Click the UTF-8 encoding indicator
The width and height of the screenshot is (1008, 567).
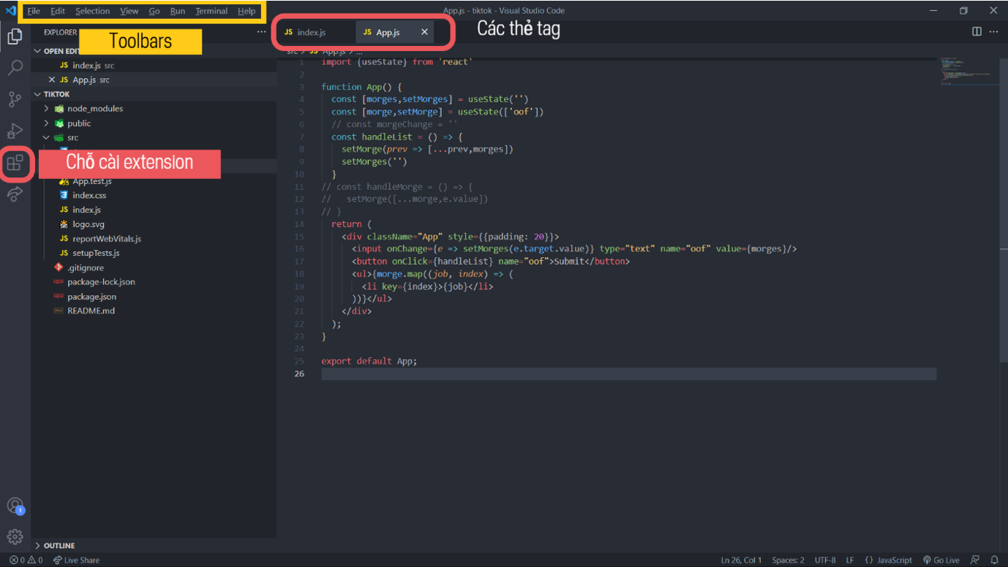click(x=825, y=560)
